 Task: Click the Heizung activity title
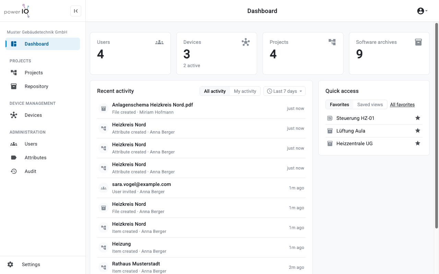point(121,244)
